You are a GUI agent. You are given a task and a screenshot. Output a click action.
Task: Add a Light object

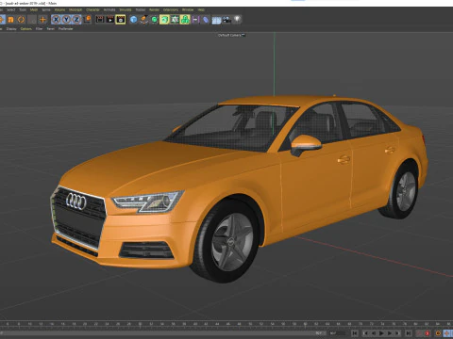[x=237, y=20]
